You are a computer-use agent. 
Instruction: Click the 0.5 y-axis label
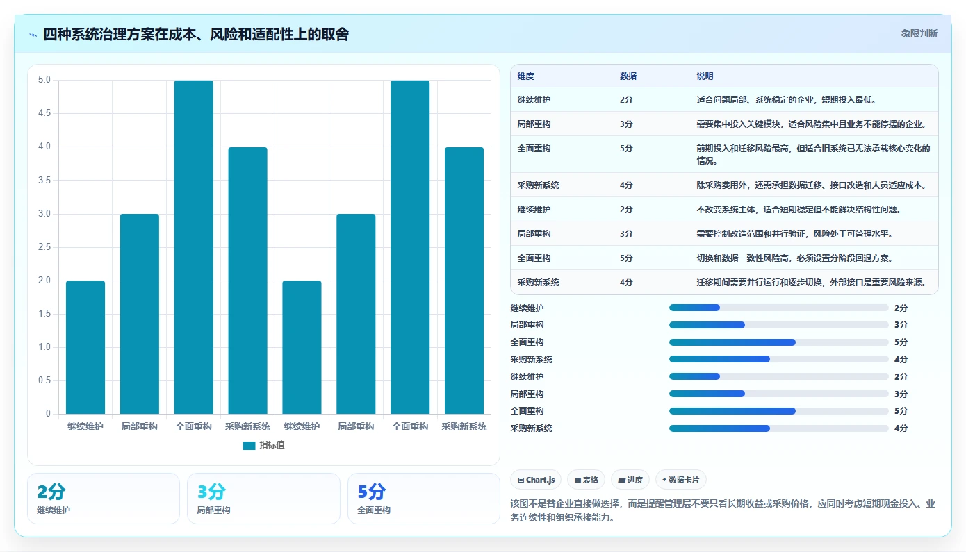[x=44, y=380]
